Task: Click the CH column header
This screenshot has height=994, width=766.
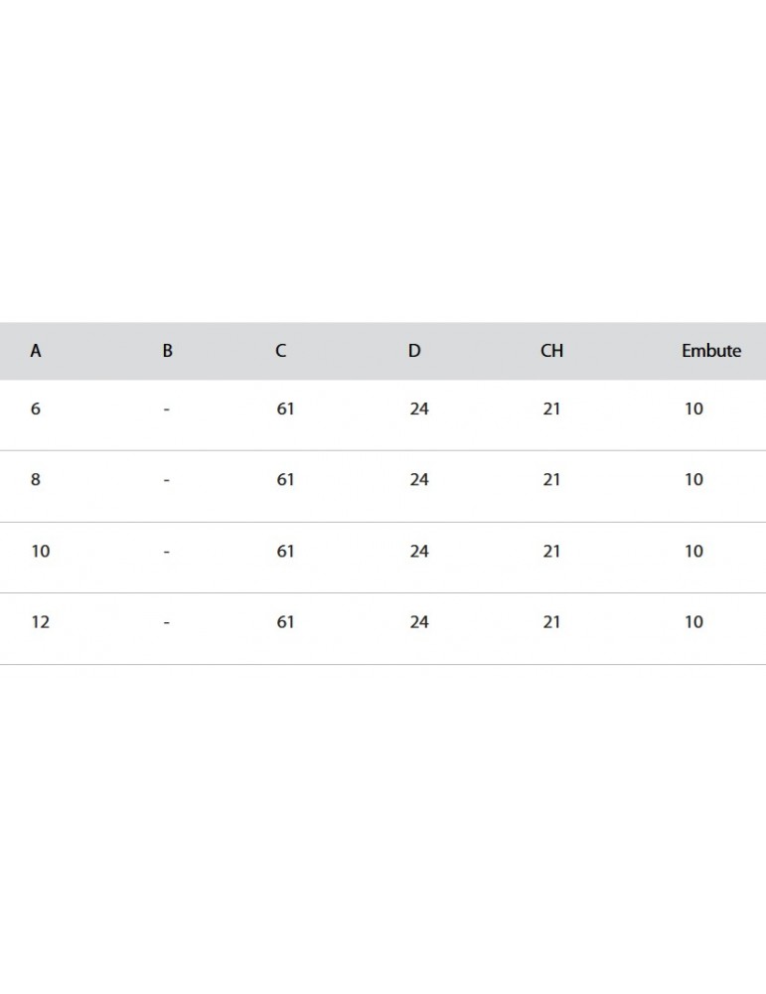Action: pos(551,351)
